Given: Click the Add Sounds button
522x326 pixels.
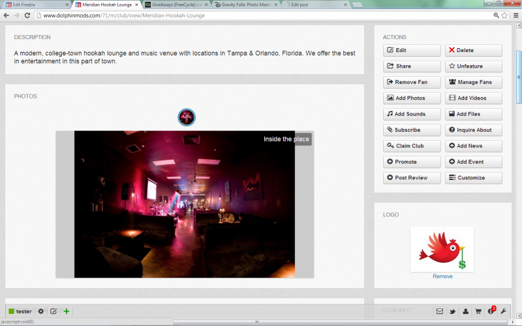Looking at the screenshot, I should point(412,114).
